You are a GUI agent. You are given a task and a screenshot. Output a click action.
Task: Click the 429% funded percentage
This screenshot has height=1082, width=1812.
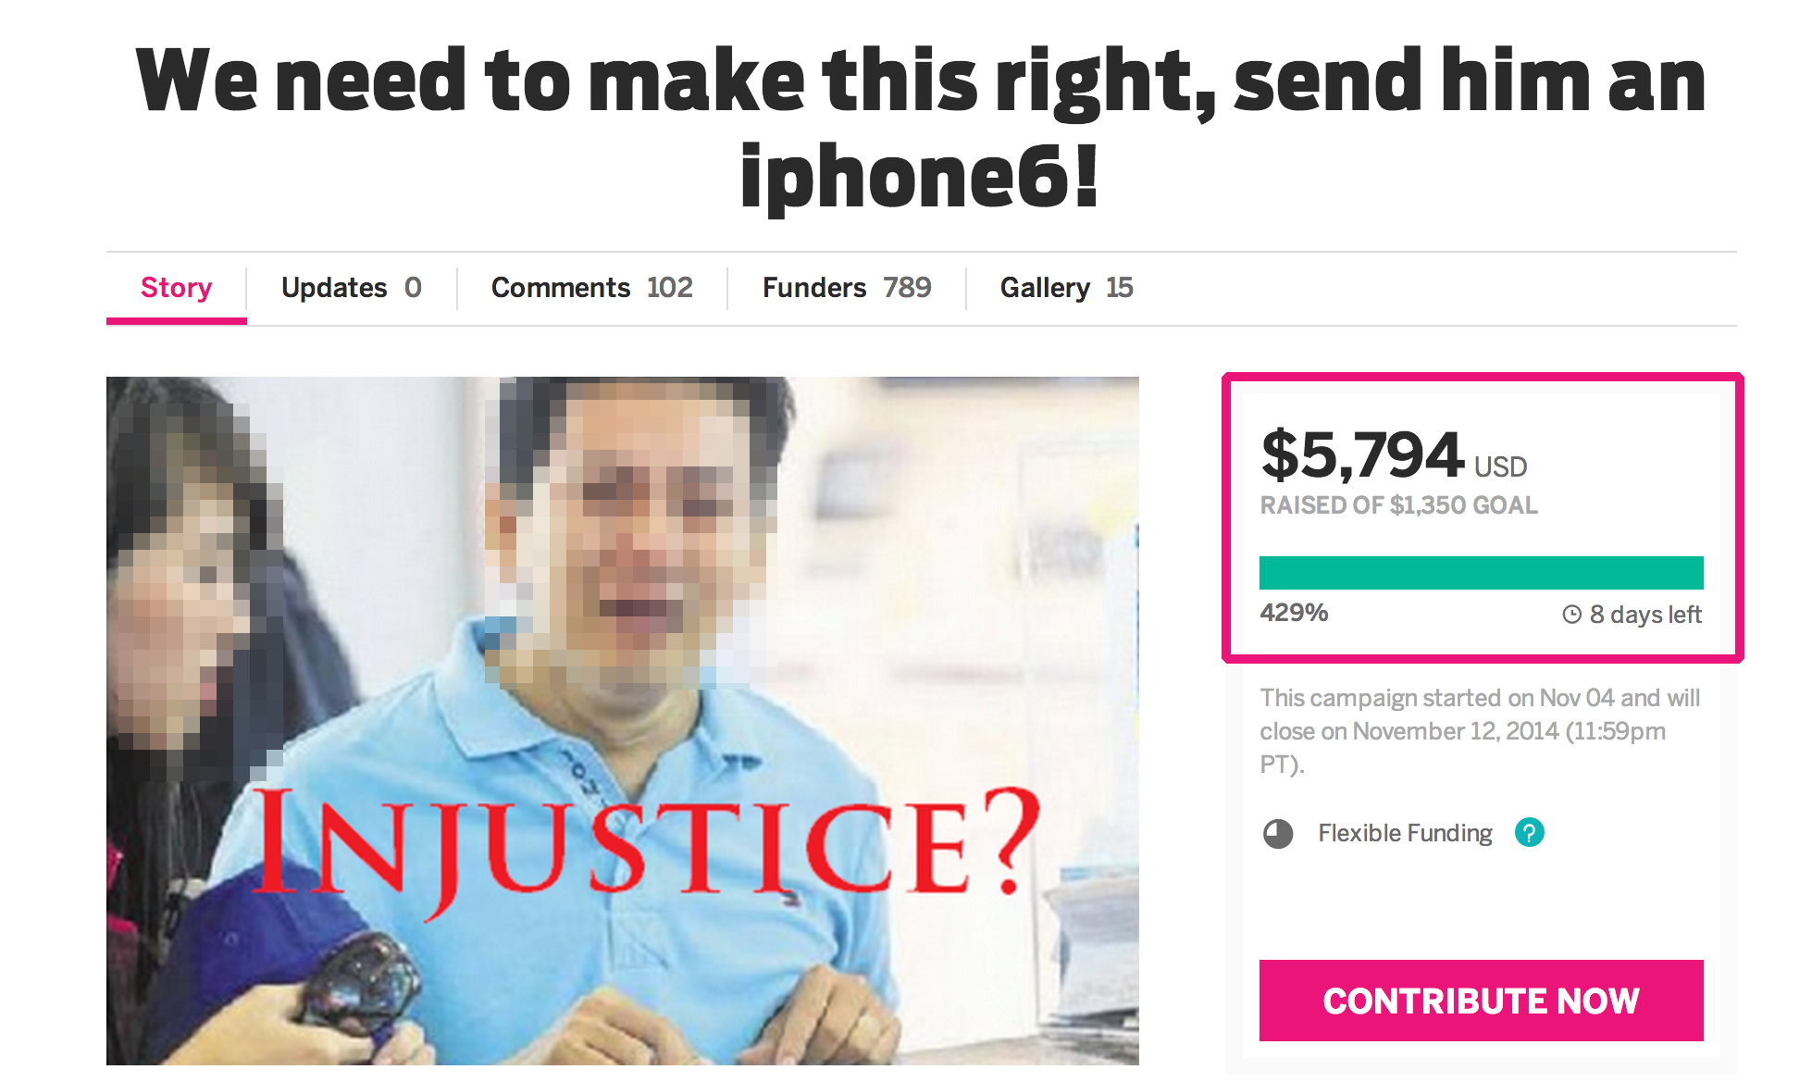1294,613
